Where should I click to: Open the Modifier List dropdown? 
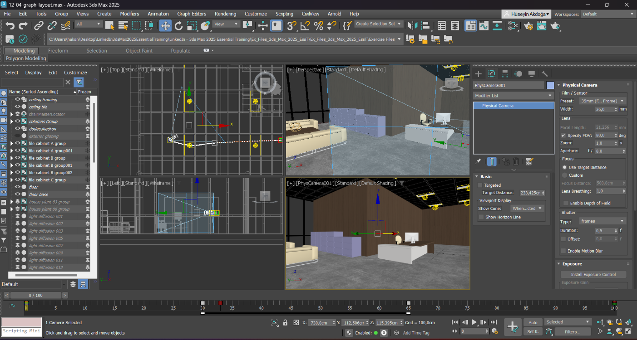(513, 96)
